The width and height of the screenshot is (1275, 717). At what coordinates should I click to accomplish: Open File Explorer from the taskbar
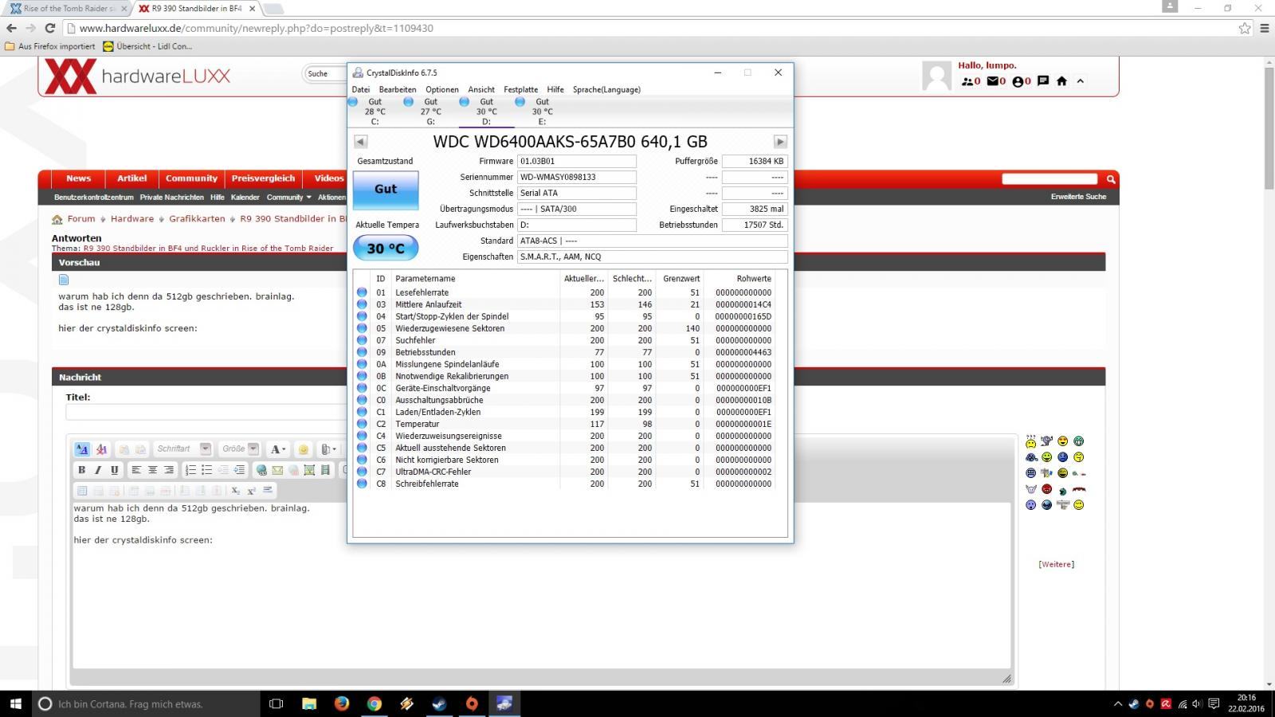[309, 703]
